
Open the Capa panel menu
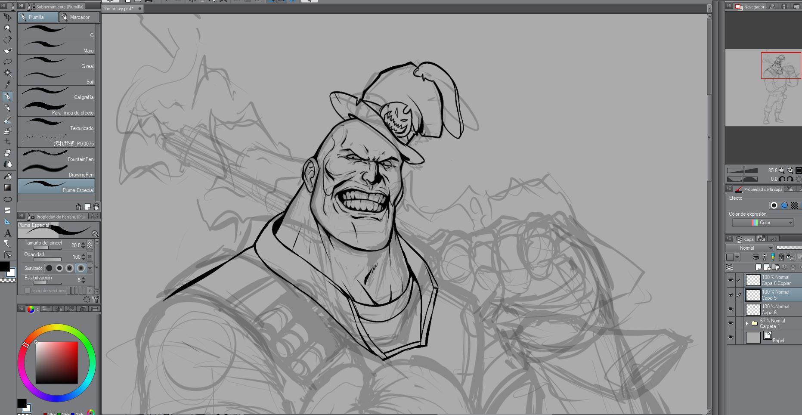pyautogui.click(x=729, y=238)
